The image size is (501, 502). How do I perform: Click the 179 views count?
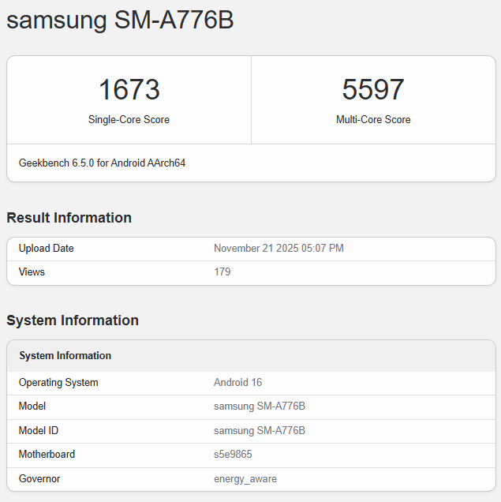[x=222, y=272]
